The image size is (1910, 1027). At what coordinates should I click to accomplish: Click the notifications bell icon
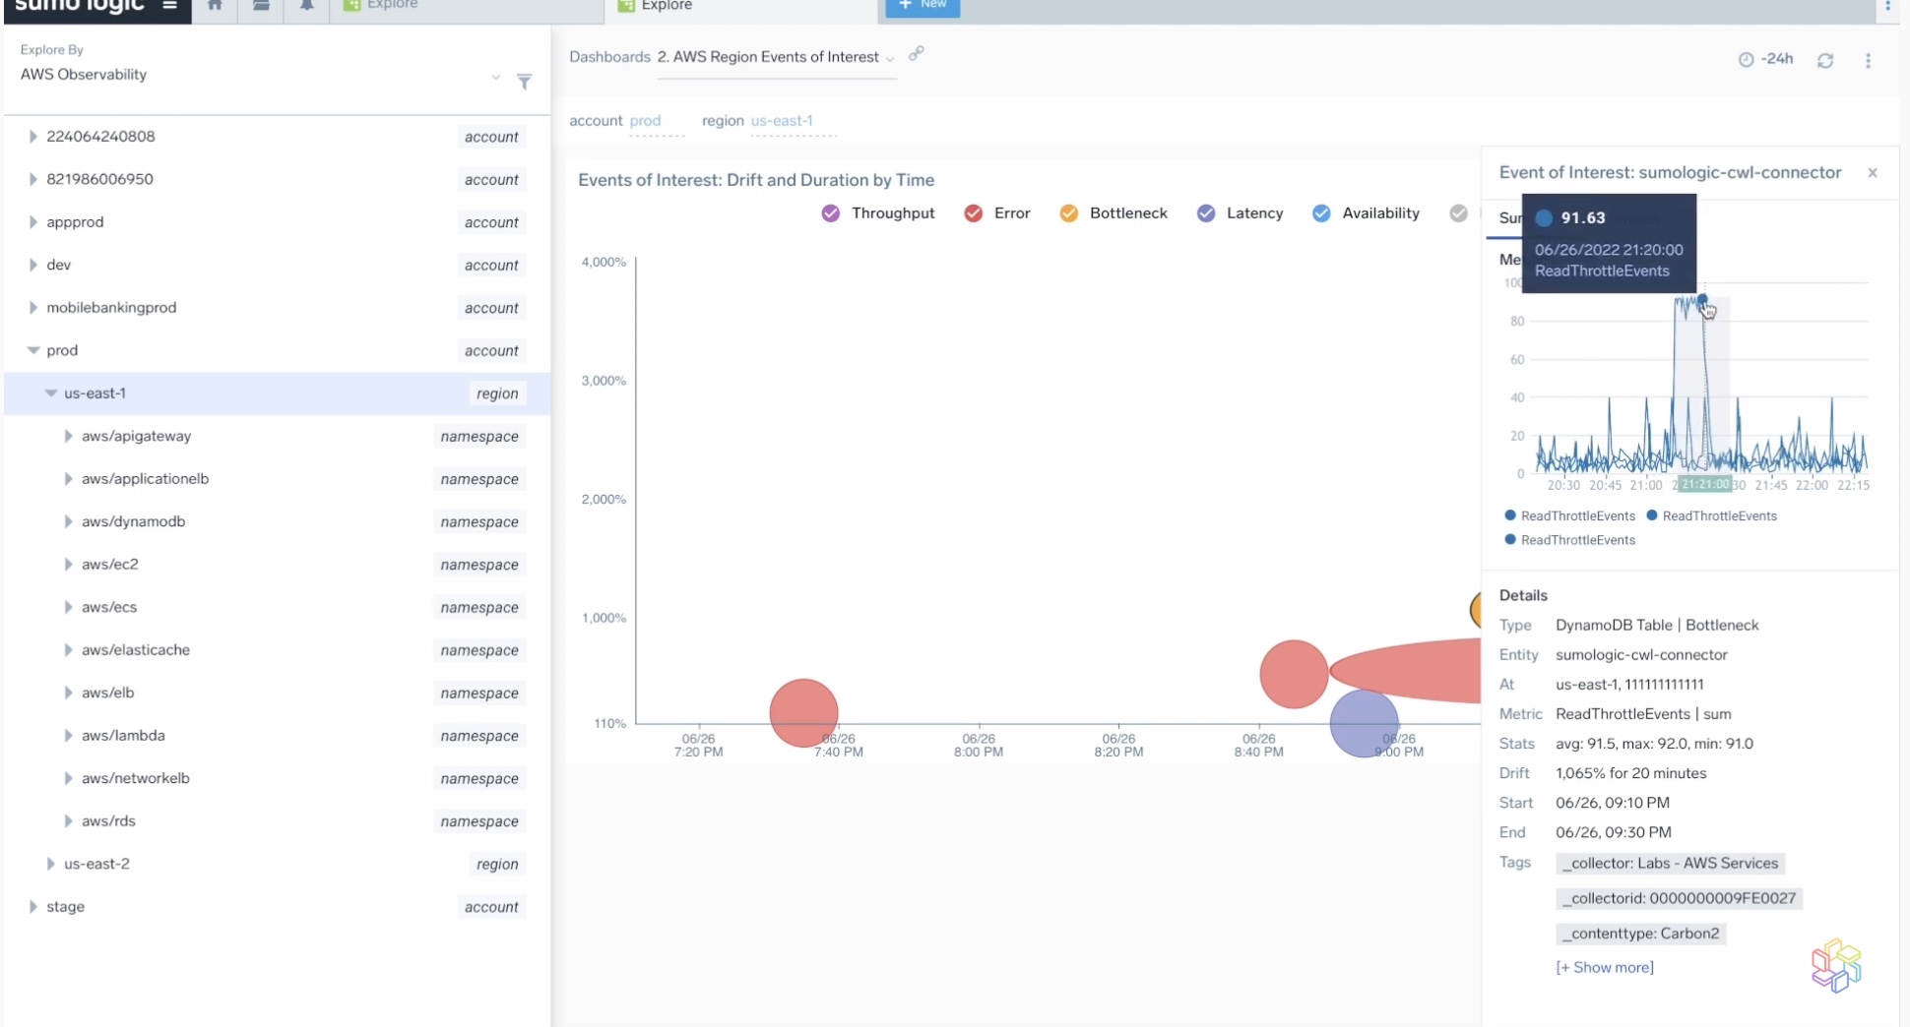[306, 5]
